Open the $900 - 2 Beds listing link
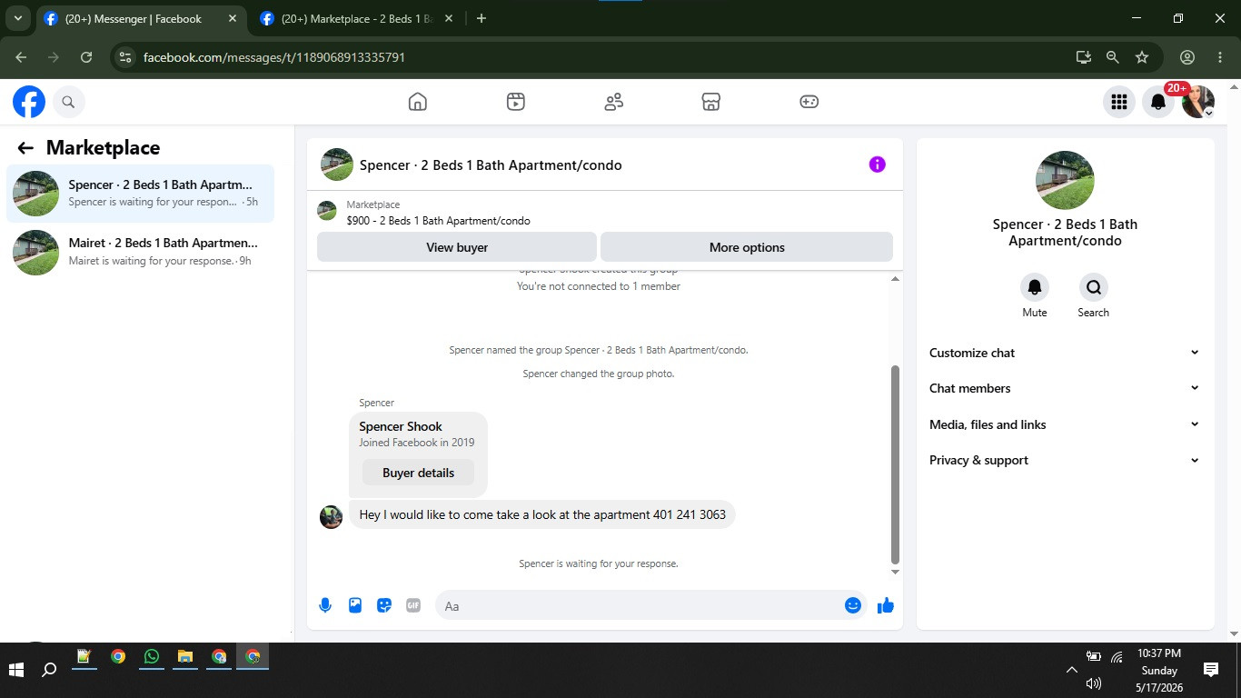 point(438,221)
